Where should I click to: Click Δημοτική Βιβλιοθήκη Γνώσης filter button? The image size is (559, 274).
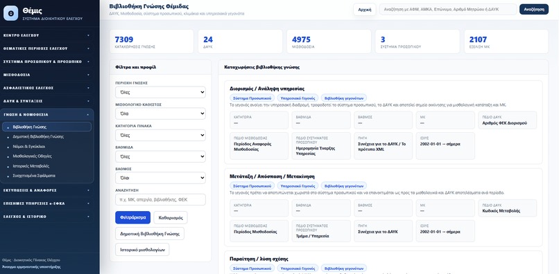(150, 233)
